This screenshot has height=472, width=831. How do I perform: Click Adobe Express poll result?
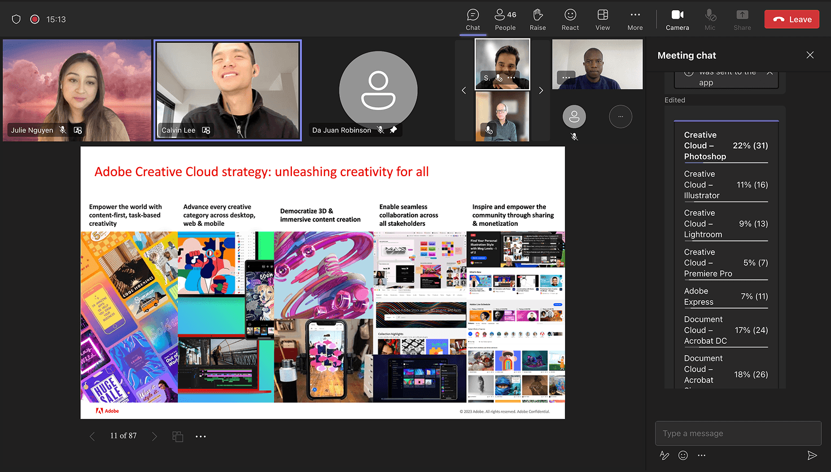726,296
